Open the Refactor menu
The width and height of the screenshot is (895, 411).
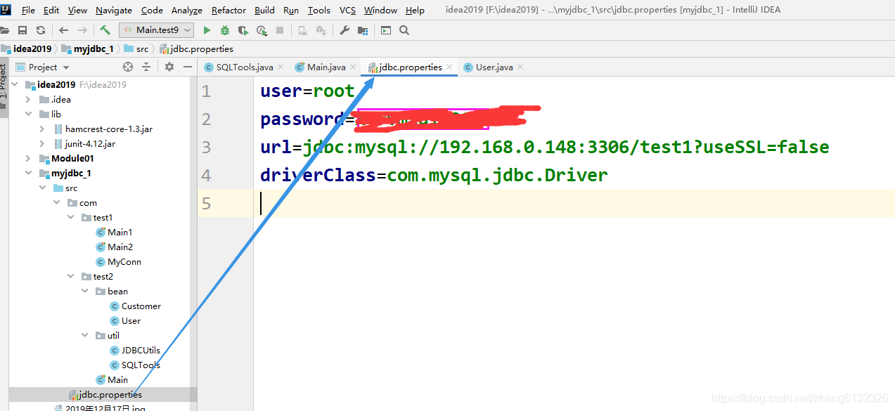pyautogui.click(x=228, y=10)
